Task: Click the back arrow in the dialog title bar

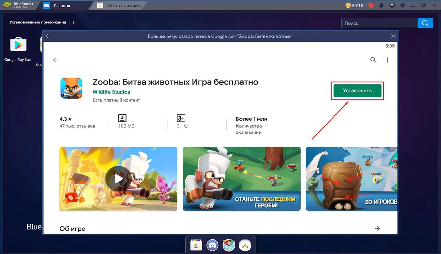Action: [x=48, y=36]
